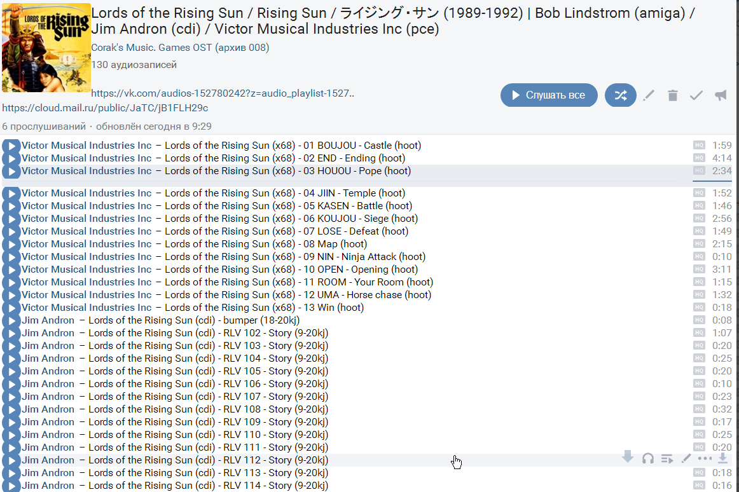
Task: Edit the playlist using the header pencil icon
Action: click(x=649, y=95)
